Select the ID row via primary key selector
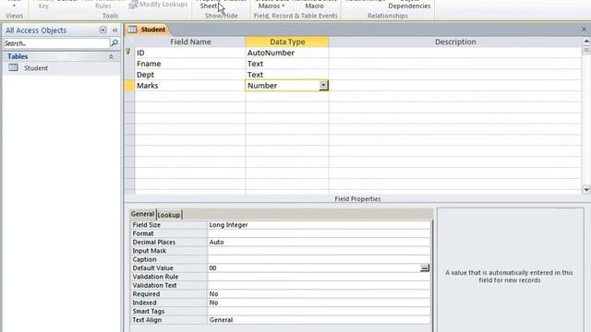 pyautogui.click(x=129, y=53)
